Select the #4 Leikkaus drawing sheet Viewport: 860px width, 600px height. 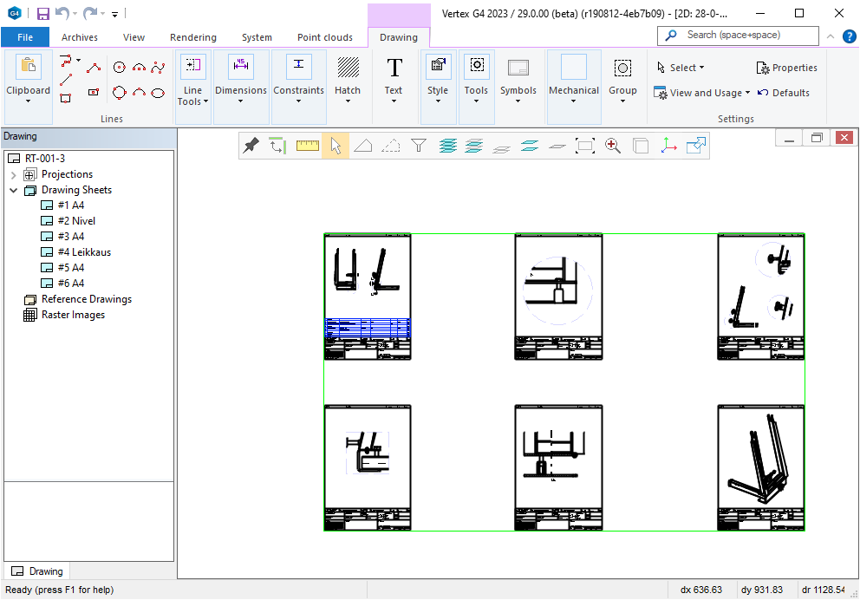point(83,252)
